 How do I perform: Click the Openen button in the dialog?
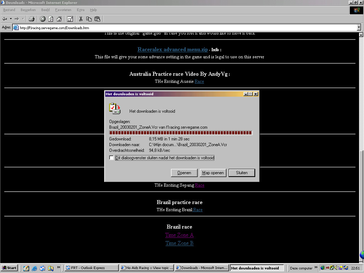click(184, 173)
